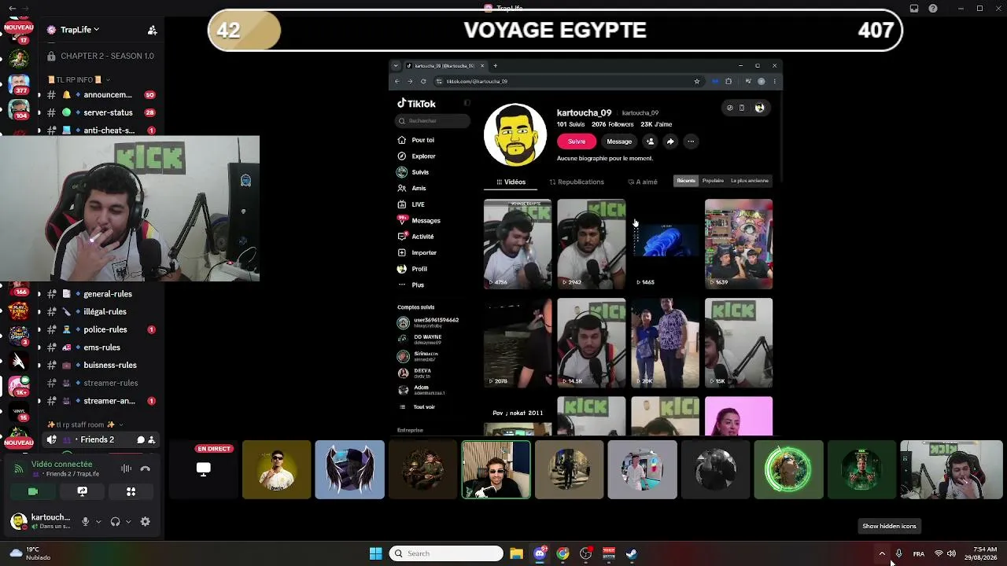The image size is (1007, 566).
Task: Click the EN DIRECT stream tile
Action: [204, 469]
